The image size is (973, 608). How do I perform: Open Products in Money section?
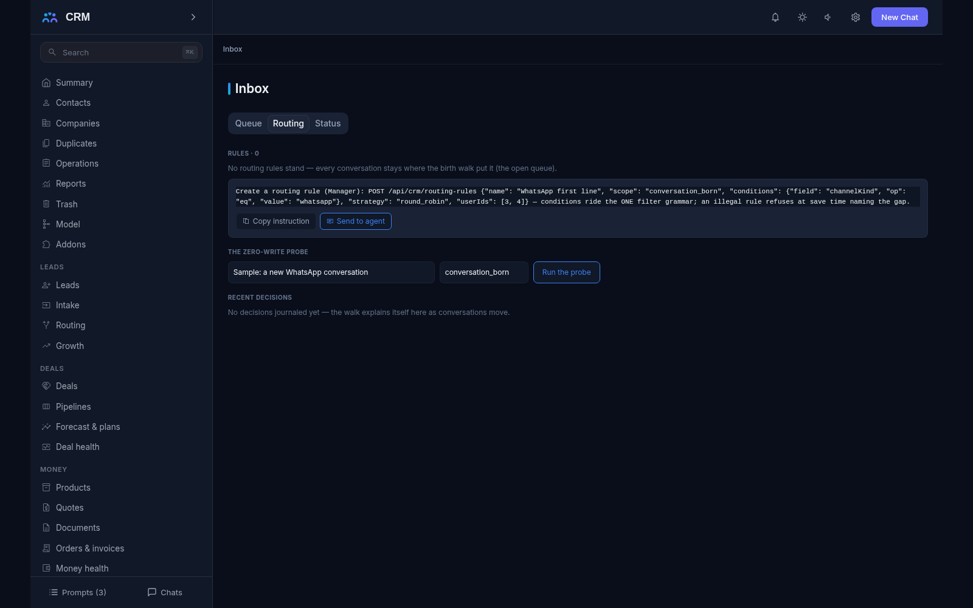(x=121, y=488)
